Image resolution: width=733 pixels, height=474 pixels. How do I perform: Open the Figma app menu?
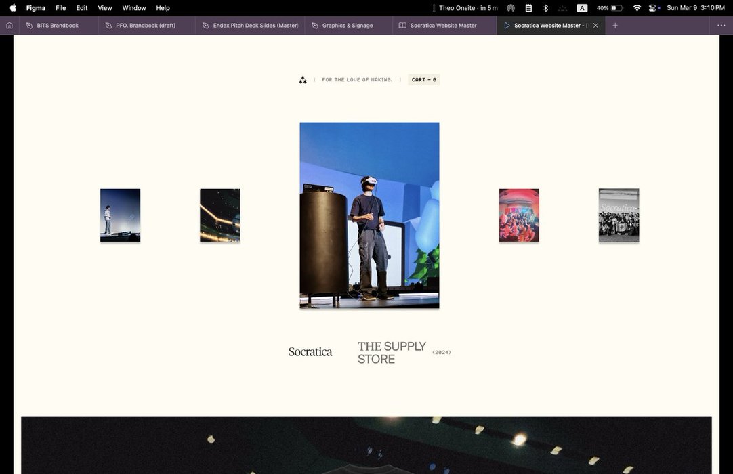[x=35, y=8]
